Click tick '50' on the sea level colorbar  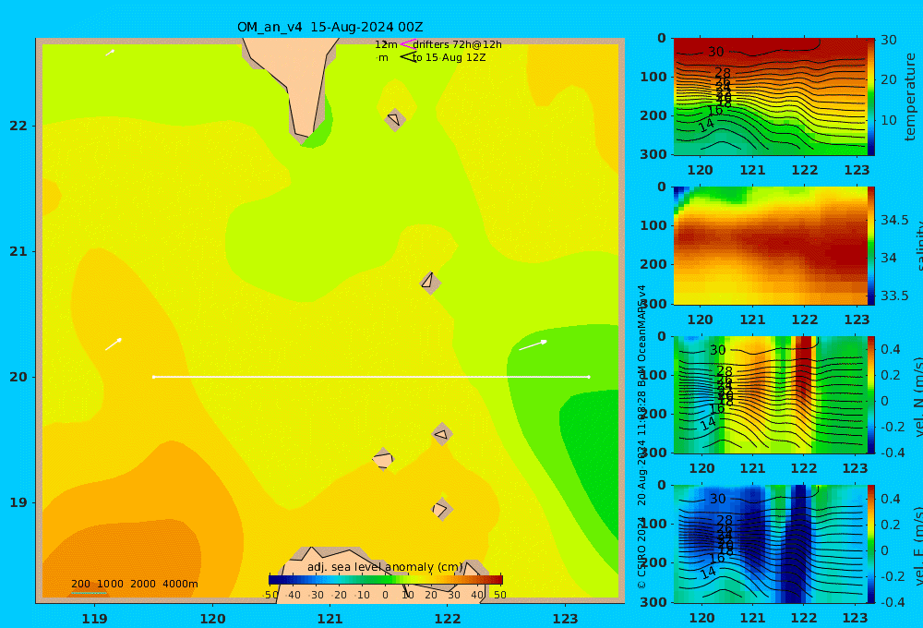[499, 595]
